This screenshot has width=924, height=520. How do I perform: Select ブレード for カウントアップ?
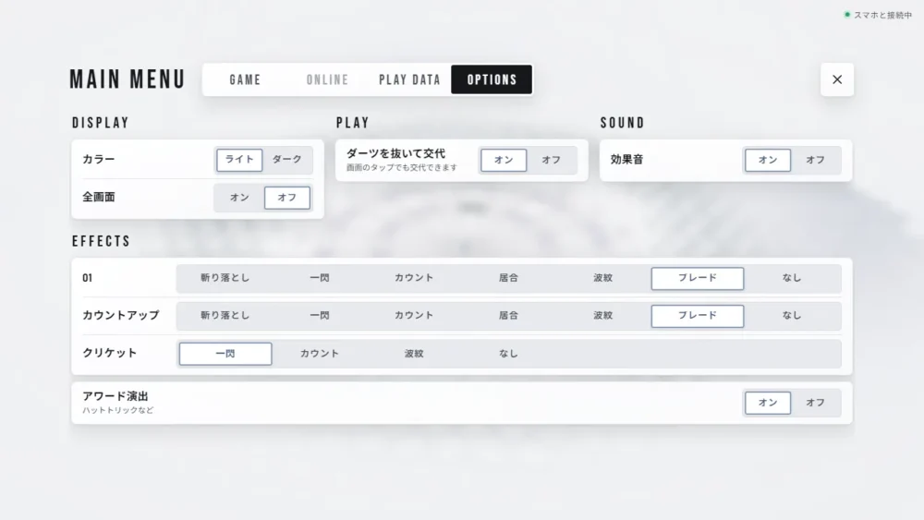tap(697, 316)
